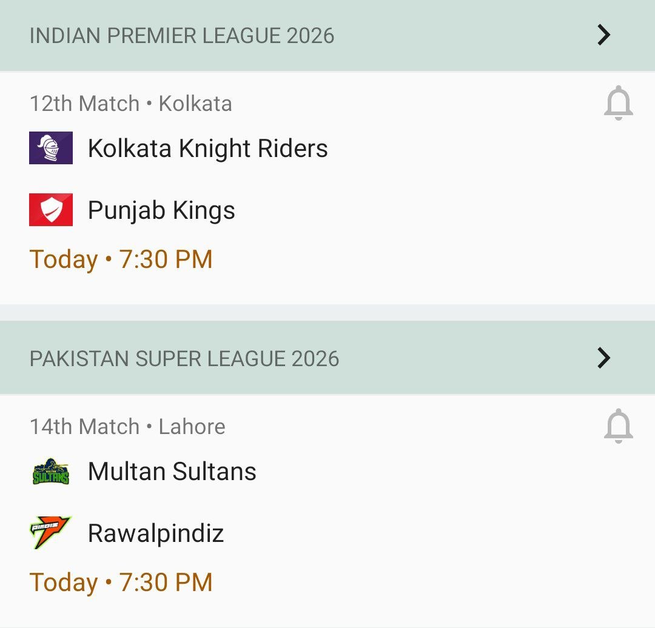
Task: Enable notification bell for Lahore match
Action: 618,426
